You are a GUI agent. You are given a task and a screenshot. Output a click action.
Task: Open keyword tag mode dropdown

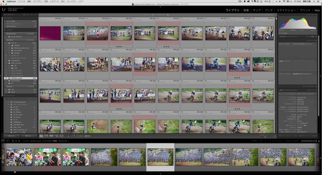[x=303, y=44]
